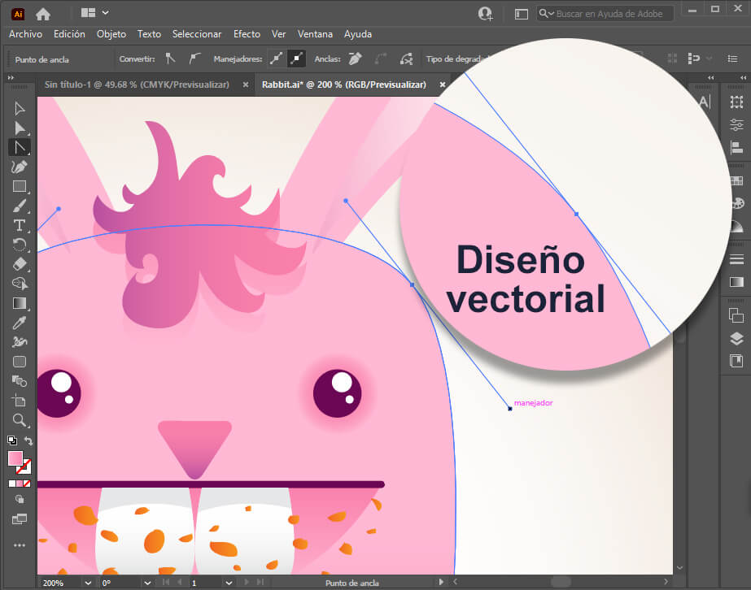Open the workspace switcher dropdown in title bar
This screenshot has height=590, width=751.
click(x=96, y=13)
